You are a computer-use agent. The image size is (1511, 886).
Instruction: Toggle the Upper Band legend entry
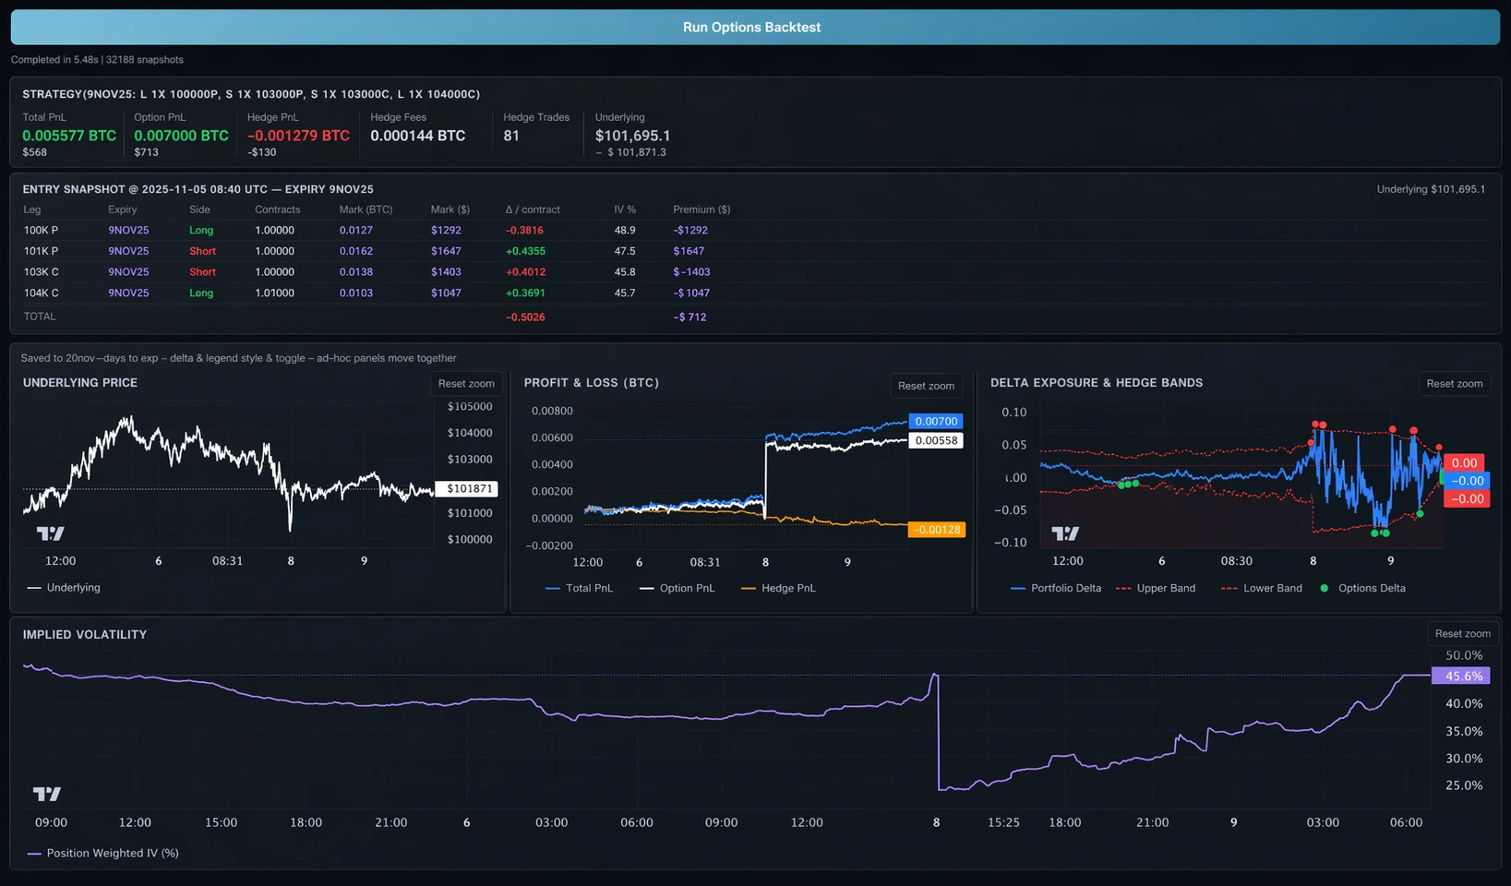[x=1156, y=588]
